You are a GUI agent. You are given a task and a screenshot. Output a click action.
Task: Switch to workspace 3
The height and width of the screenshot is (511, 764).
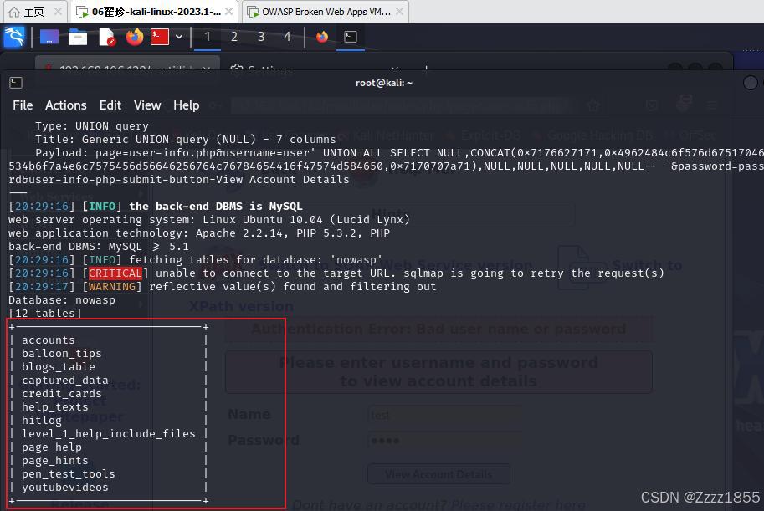tap(261, 37)
